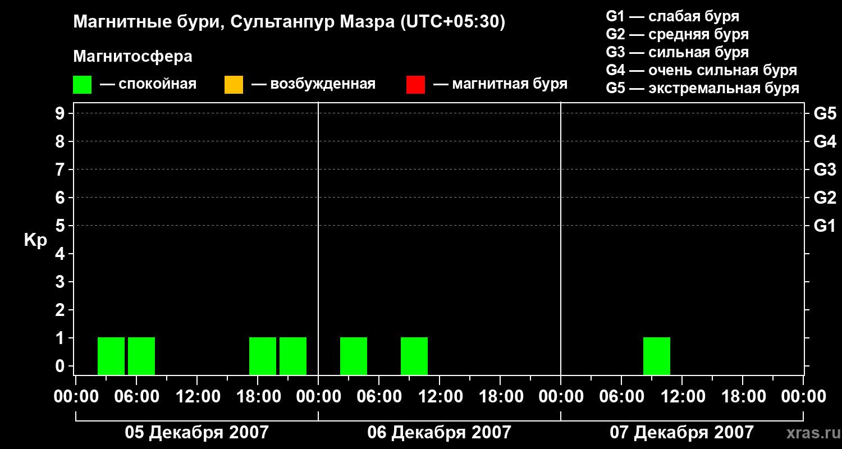Click the '06 Декабря 2007' date label
This screenshot has width=842, height=449.
click(439, 433)
